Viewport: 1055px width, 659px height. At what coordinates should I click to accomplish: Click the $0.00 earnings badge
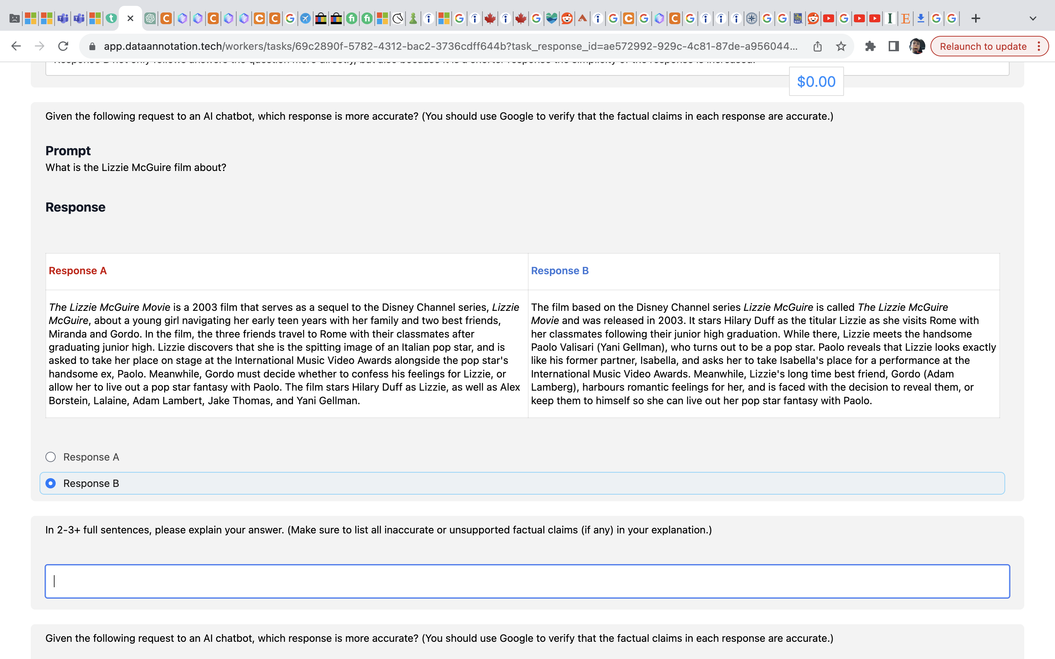816,82
